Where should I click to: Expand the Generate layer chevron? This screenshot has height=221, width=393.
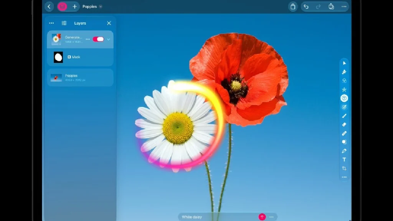109,40
